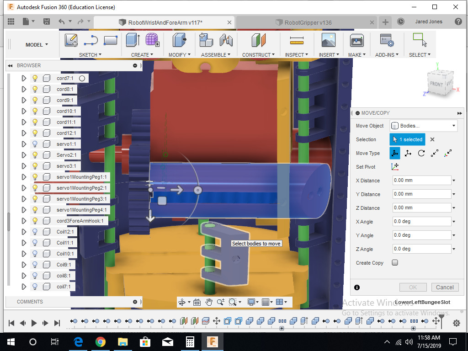Toggle visibility bulb of cord3ForeArmHook:1
Screen dimensions: 468x351
35,221
